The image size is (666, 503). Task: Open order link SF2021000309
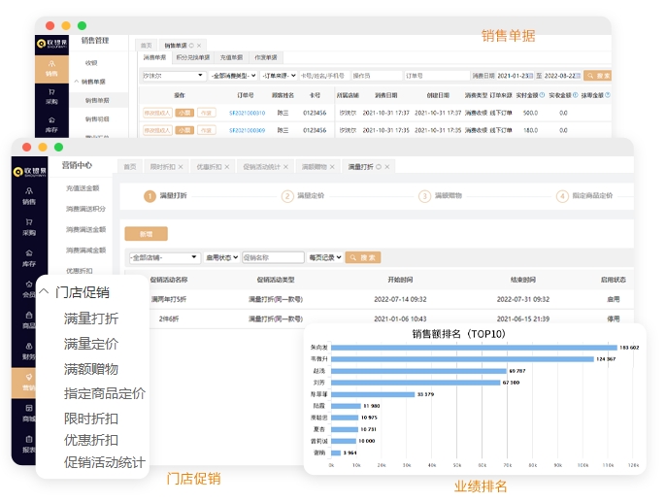248,130
